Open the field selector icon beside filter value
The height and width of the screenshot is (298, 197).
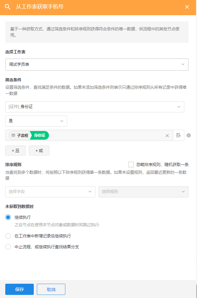178,135
